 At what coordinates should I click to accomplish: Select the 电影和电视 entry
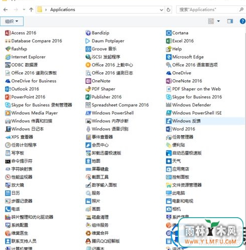(x=179, y=201)
